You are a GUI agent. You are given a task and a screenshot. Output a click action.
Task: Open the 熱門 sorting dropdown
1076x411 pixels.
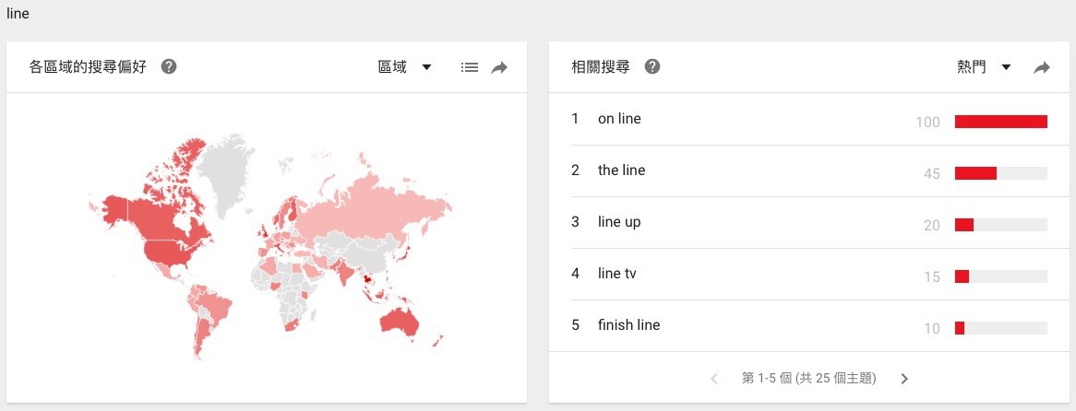[x=984, y=67]
